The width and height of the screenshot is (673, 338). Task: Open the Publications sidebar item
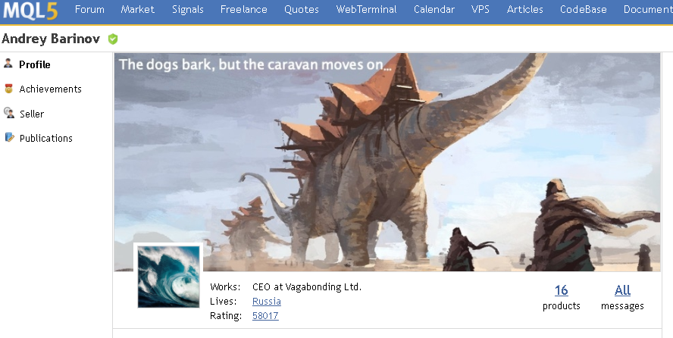(x=46, y=138)
